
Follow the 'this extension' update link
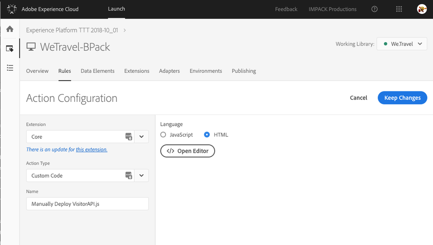pyautogui.click(x=92, y=150)
